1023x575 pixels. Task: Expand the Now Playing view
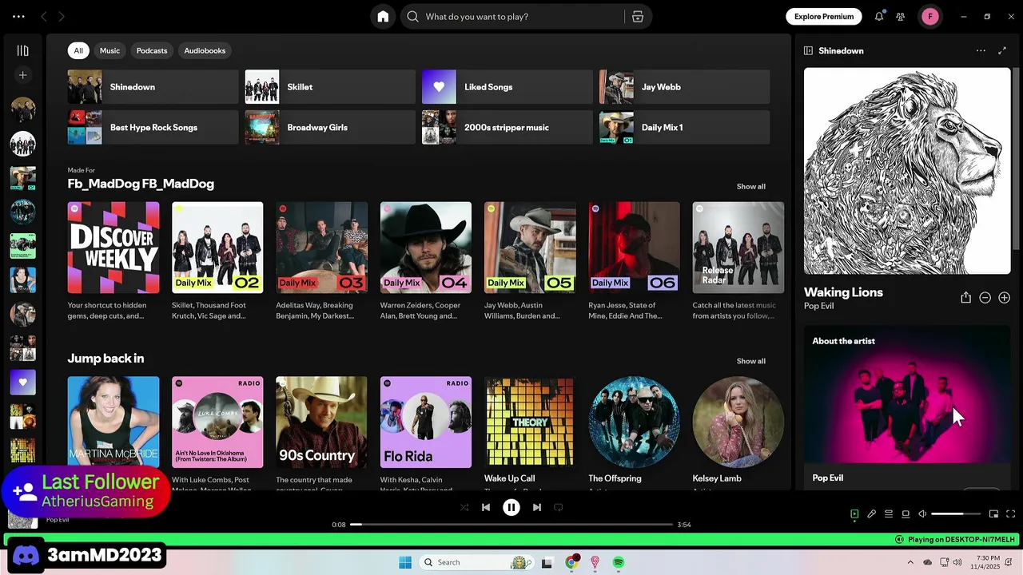click(x=1002, y=50)
